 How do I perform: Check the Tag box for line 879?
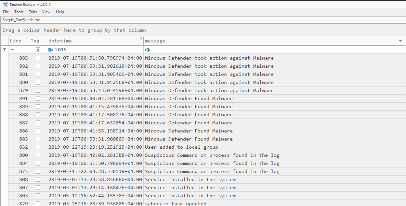(x=38, y=90)
